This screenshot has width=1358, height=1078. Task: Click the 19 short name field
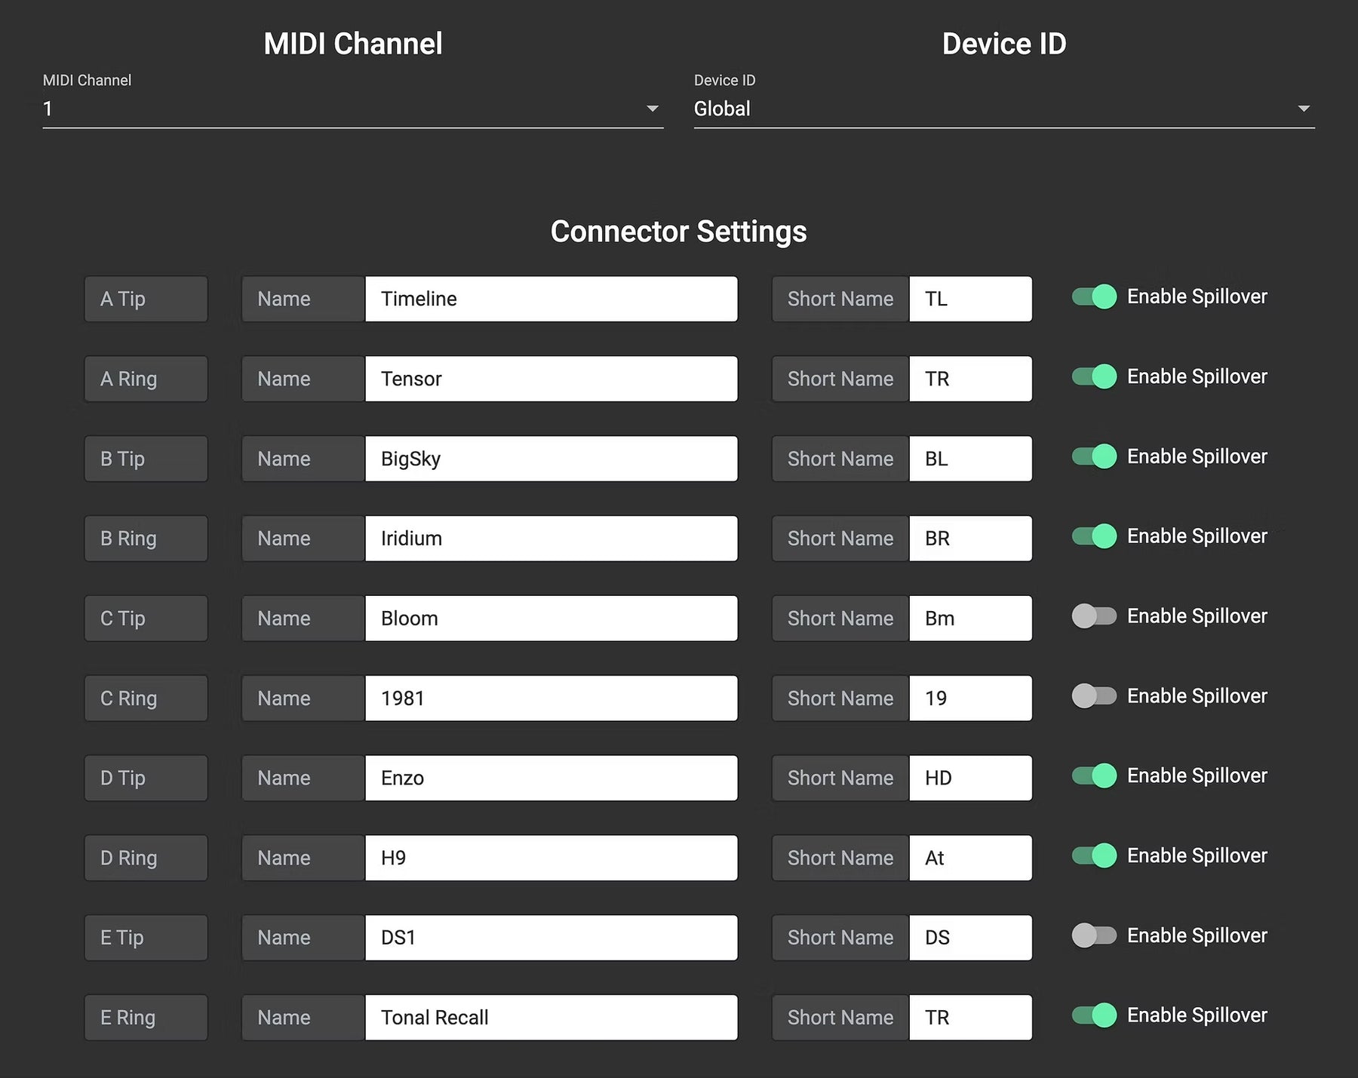click(971, 699)
